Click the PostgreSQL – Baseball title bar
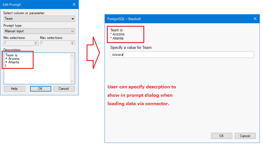Viewport: 263px width, 145px height. point(174,19)
